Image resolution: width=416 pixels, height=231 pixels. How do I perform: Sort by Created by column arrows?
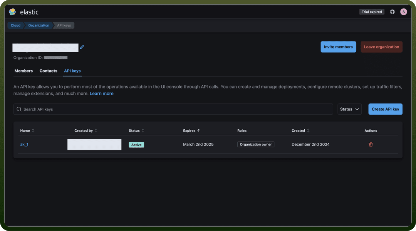point(96,130)
